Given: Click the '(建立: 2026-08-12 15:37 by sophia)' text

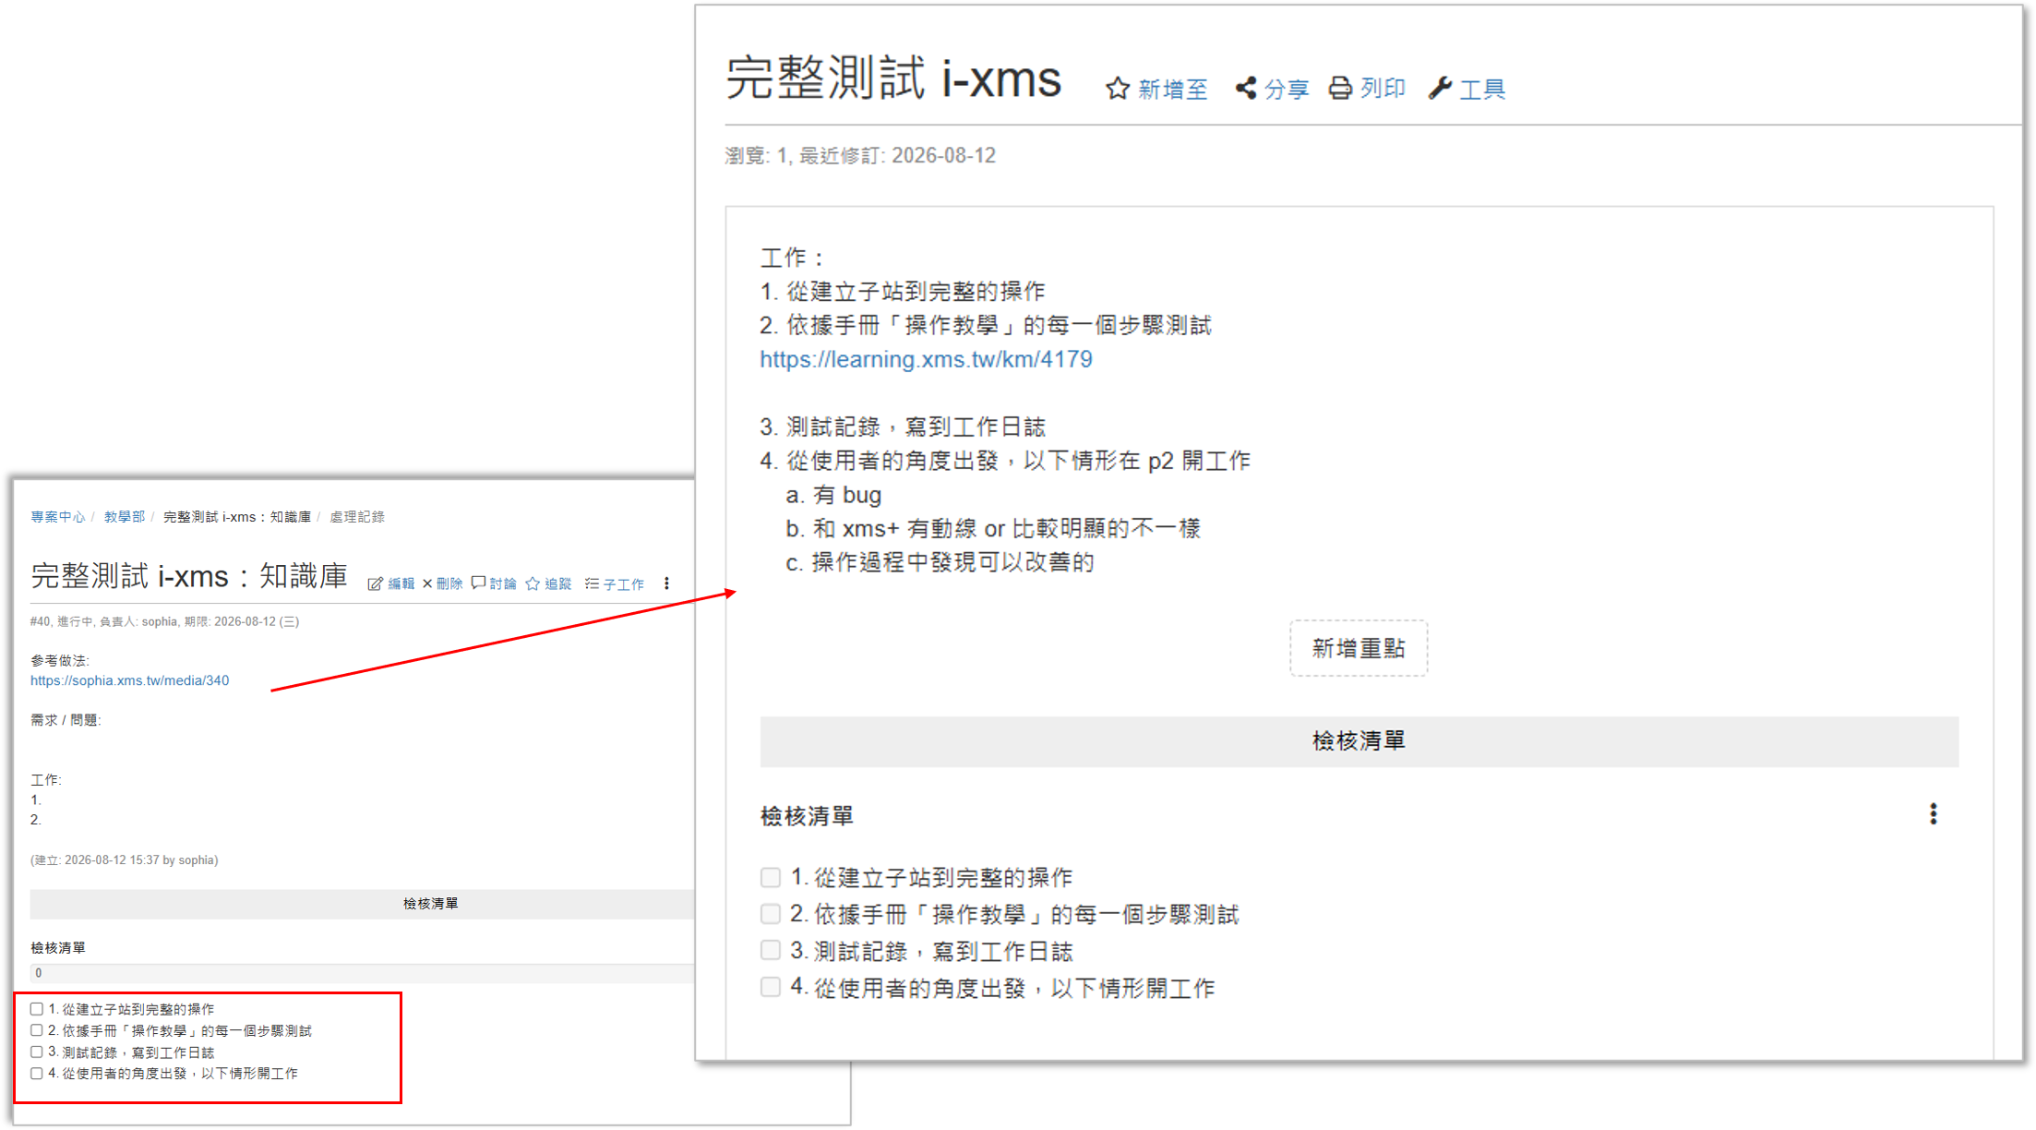Looking at the screenshot, I should coord(124,860).
